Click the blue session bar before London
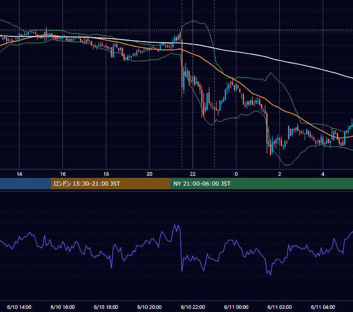The image size is (353, 312). point(25,184)
